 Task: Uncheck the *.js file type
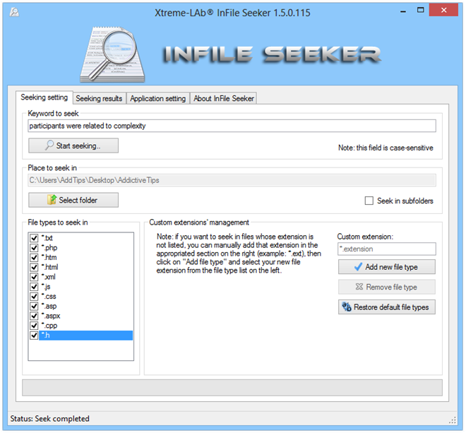[x=34, y=287]
